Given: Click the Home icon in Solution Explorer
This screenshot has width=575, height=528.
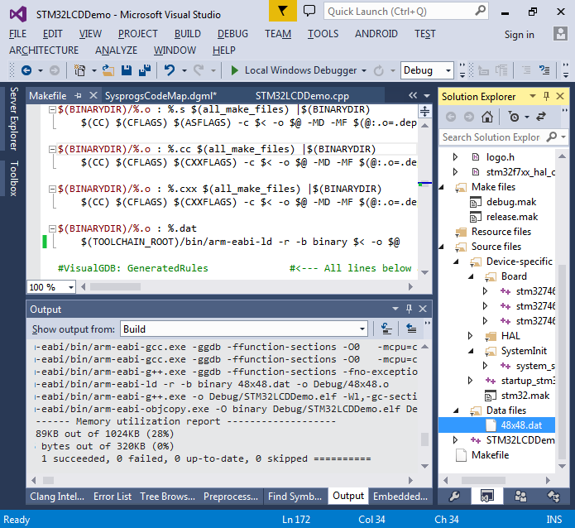Looking at the screenshot, I should tap(487, 117).
